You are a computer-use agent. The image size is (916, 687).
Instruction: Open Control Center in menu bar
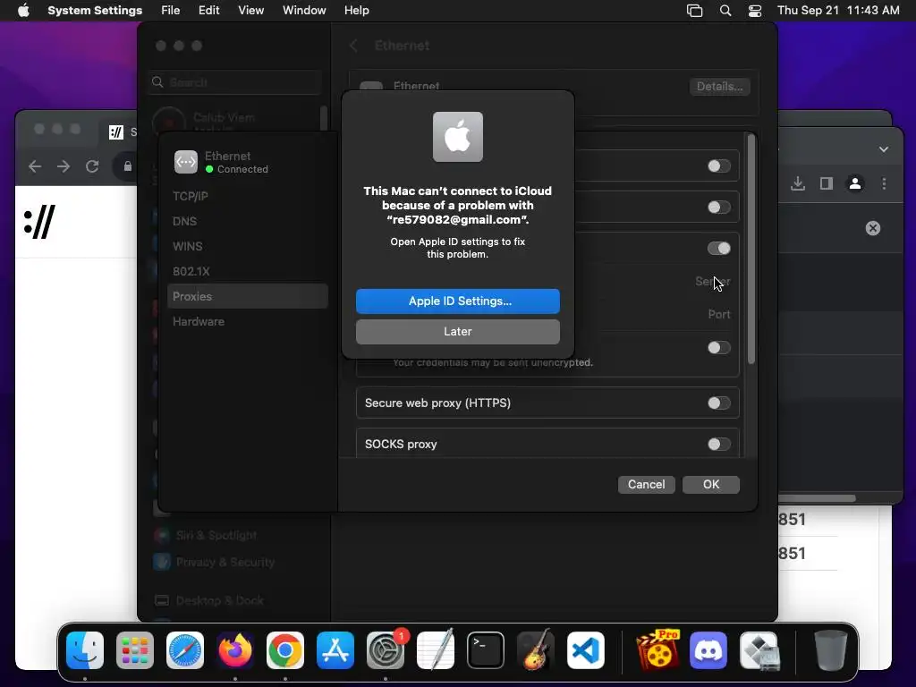(x=755, y=11)
